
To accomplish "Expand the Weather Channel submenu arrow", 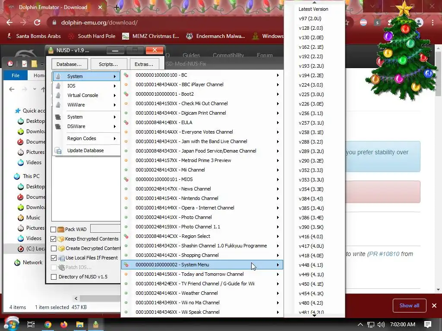I will pos(278,293).
